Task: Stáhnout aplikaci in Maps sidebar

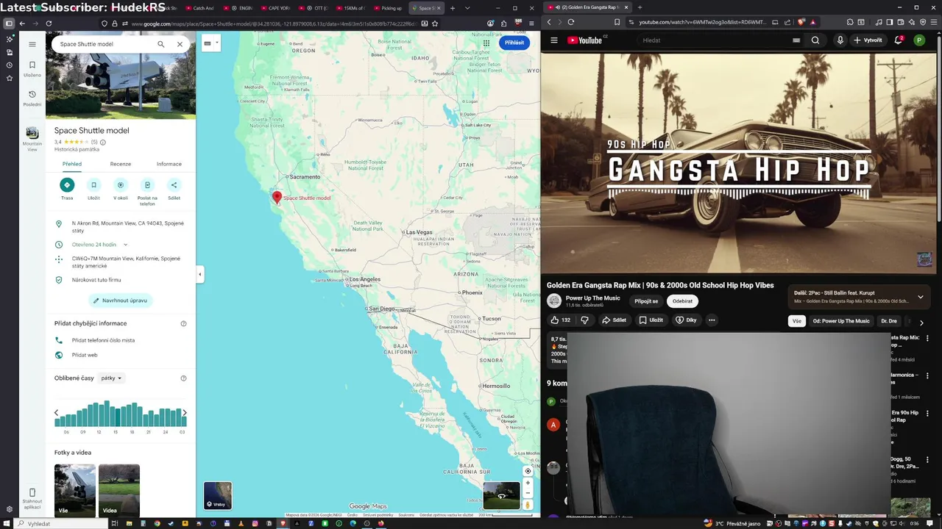Action: coord(32,497)
